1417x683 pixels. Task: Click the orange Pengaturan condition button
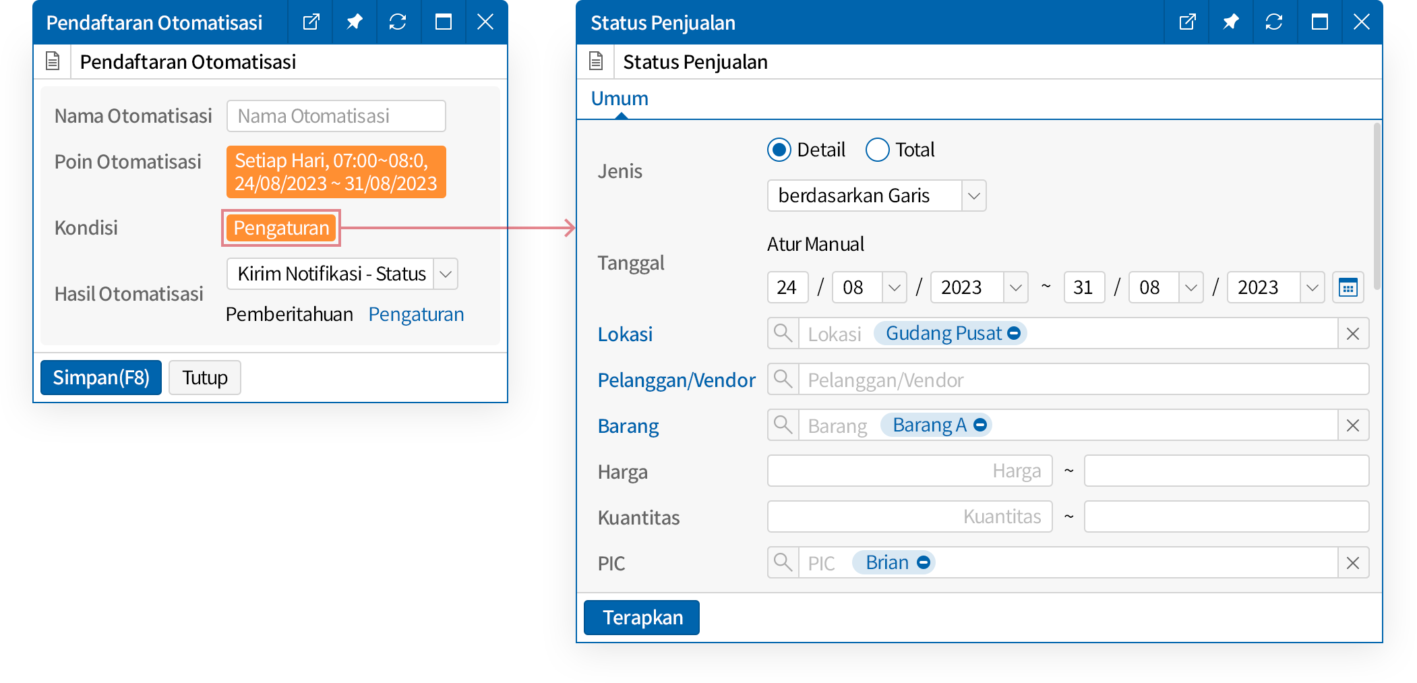[x=281, y=229]
